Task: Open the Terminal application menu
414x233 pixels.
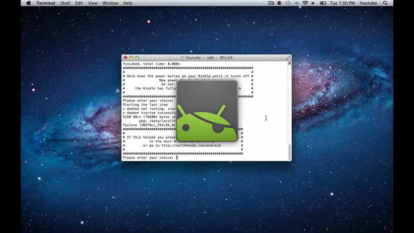Action: (x=46, y=3)
